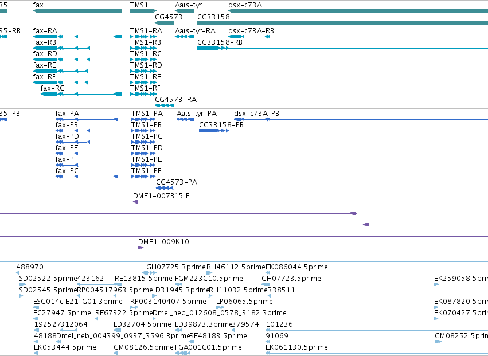The image size is (488, 356).
Task: Select the fax-RD transcript label
Action: click(x=45, y=54)
